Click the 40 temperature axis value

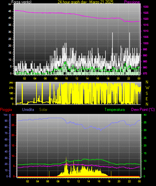(145, 115)
